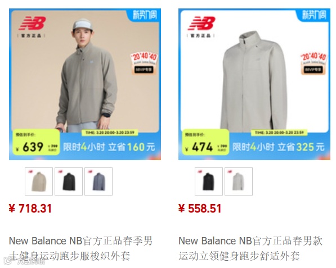The height and width of the screenshot is (268, 336).
Task: Open the model-worn jacket product image
Action: [85, 84]
